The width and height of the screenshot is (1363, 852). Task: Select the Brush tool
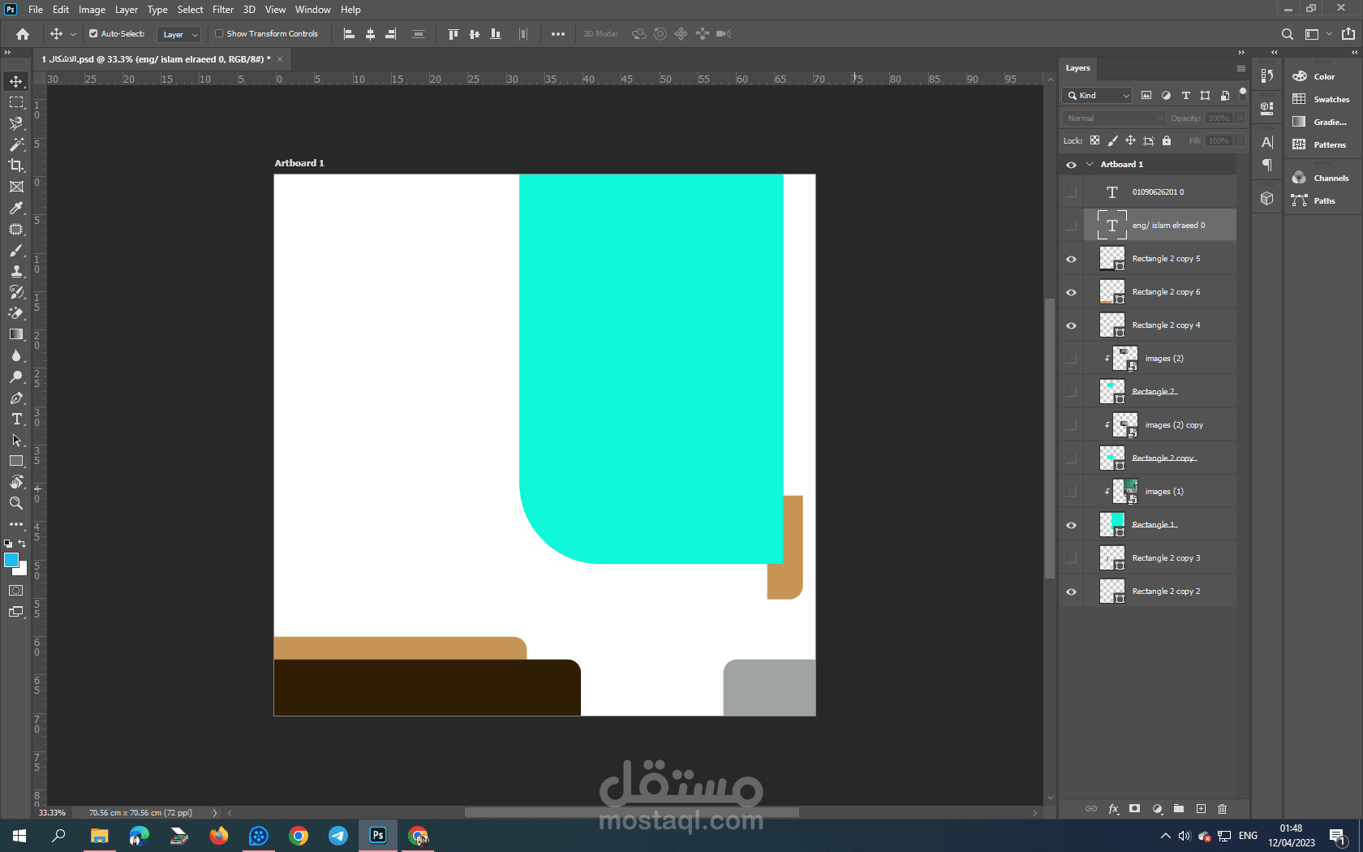click(16, 250)
